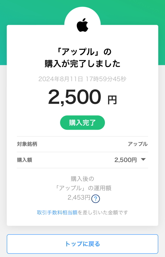Click the 「アップル」の heading line
The image size is (165, 257).
[x=82, y=52]
